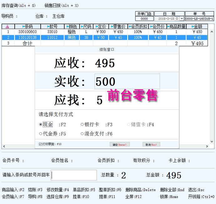The width and height of the screenshot is (216, 204).
Task: Click the date stepper arrows
Action: point(177,18)
